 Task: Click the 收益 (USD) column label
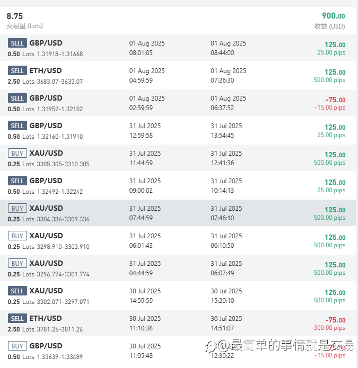[329, 26]
